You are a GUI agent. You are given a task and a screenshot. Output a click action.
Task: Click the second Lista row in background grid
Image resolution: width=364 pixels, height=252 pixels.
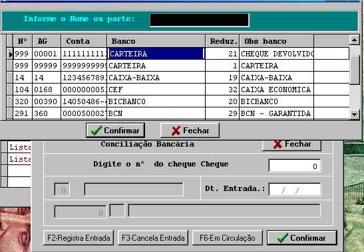[x=19, y=159]
